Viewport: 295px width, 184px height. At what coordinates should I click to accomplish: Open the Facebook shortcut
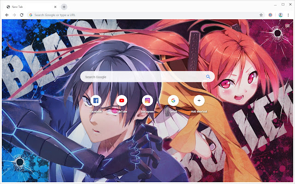click(x=96, y=101)
